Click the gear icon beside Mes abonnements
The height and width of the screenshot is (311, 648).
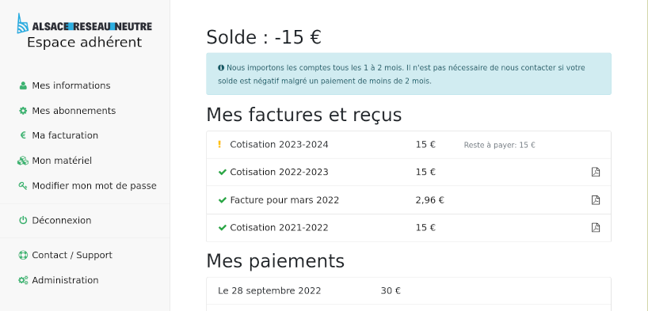(23, 111)
